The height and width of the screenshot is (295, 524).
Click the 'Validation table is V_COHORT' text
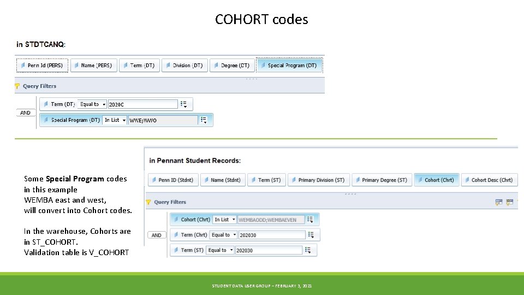[76, 252]
